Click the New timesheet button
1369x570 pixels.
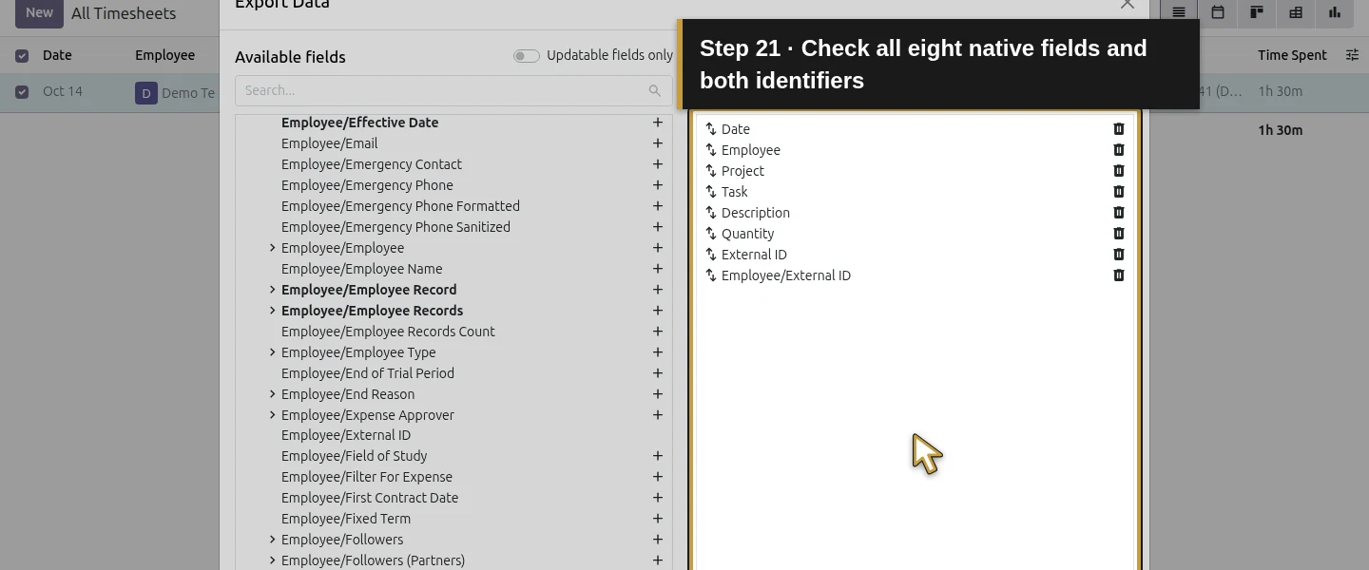click(x=39, y=12)
